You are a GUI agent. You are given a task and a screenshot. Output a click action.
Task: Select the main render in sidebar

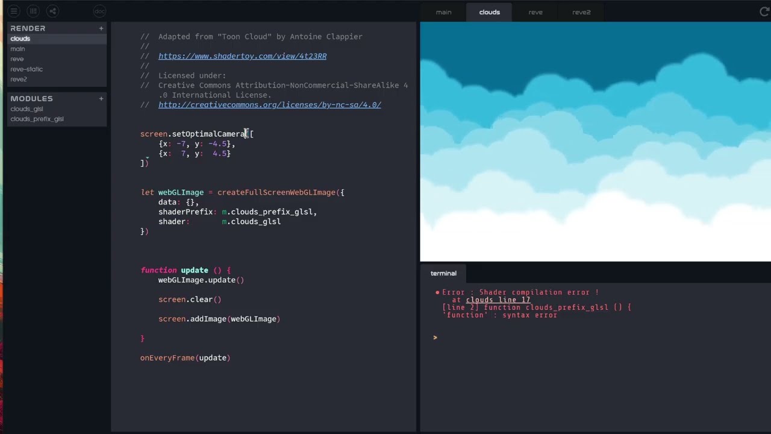[57, 49]
